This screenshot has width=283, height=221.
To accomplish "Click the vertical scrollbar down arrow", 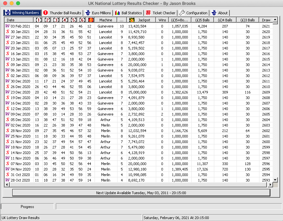I will click(x=275, y=180).
